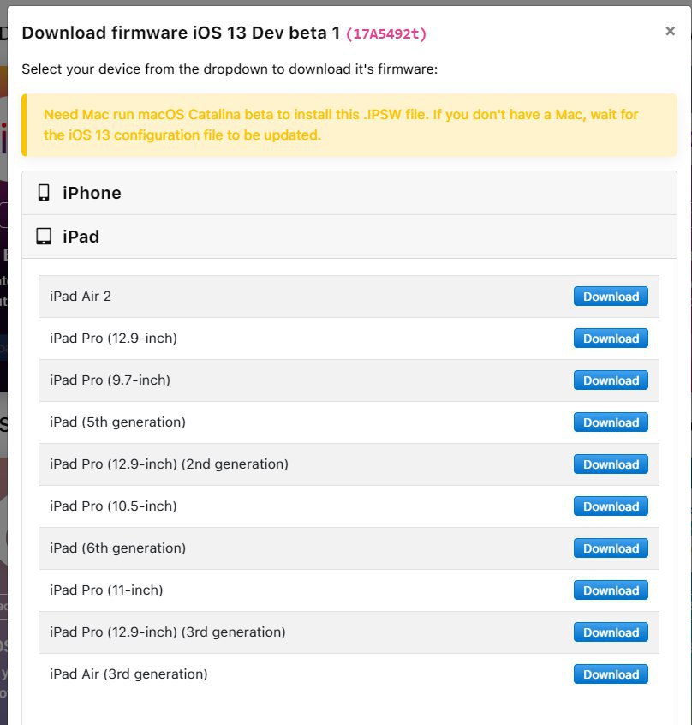Download firmware for iPad (5th generation)
Image resolution: width=692 pixels, height=725 pixels.
pos(611,422)
